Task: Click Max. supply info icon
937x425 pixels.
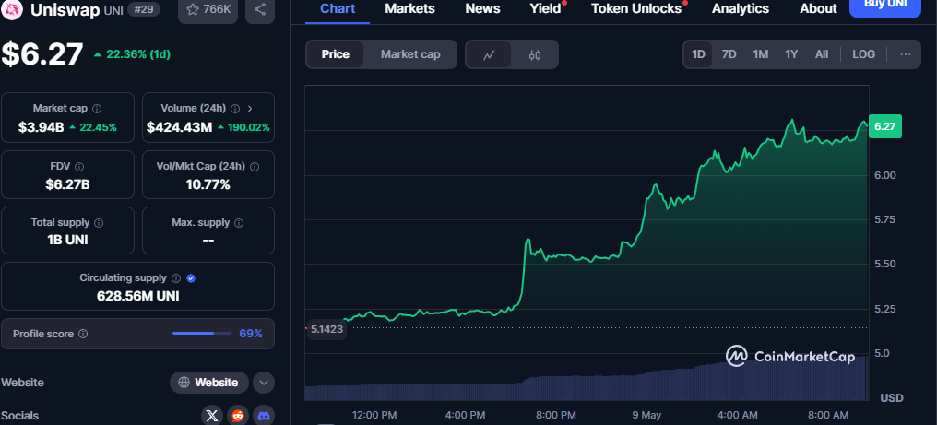Action: (239, 223)
